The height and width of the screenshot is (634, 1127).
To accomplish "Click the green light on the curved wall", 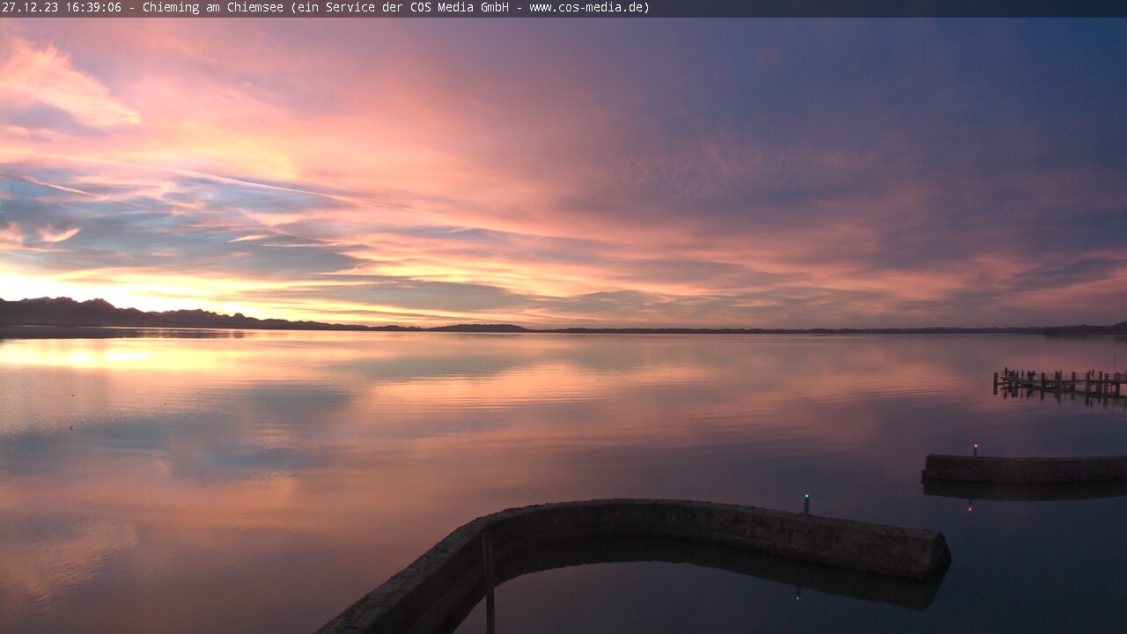I will tap(806, 498).
